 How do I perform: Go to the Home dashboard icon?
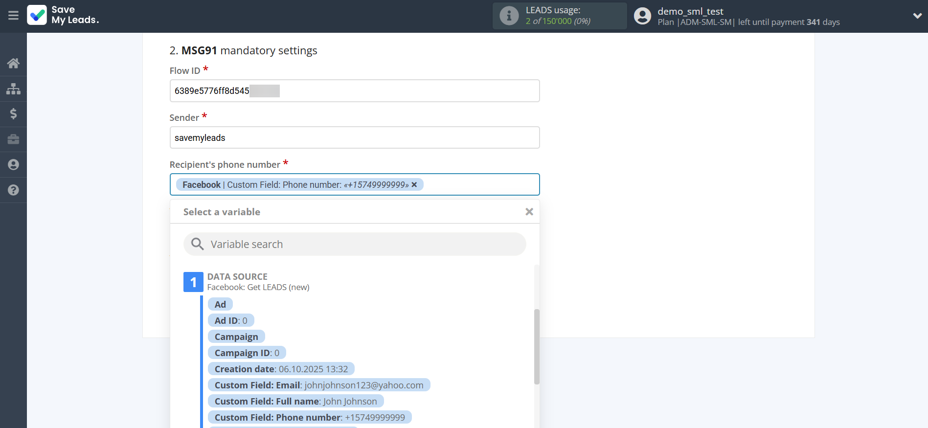coord(13,63)
